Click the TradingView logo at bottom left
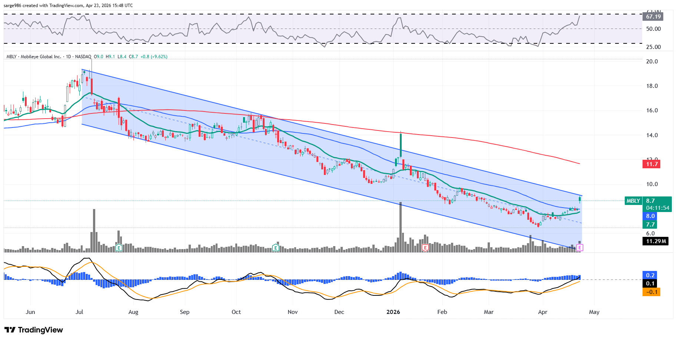The image size is (677, 341). [x=34, y=330]
